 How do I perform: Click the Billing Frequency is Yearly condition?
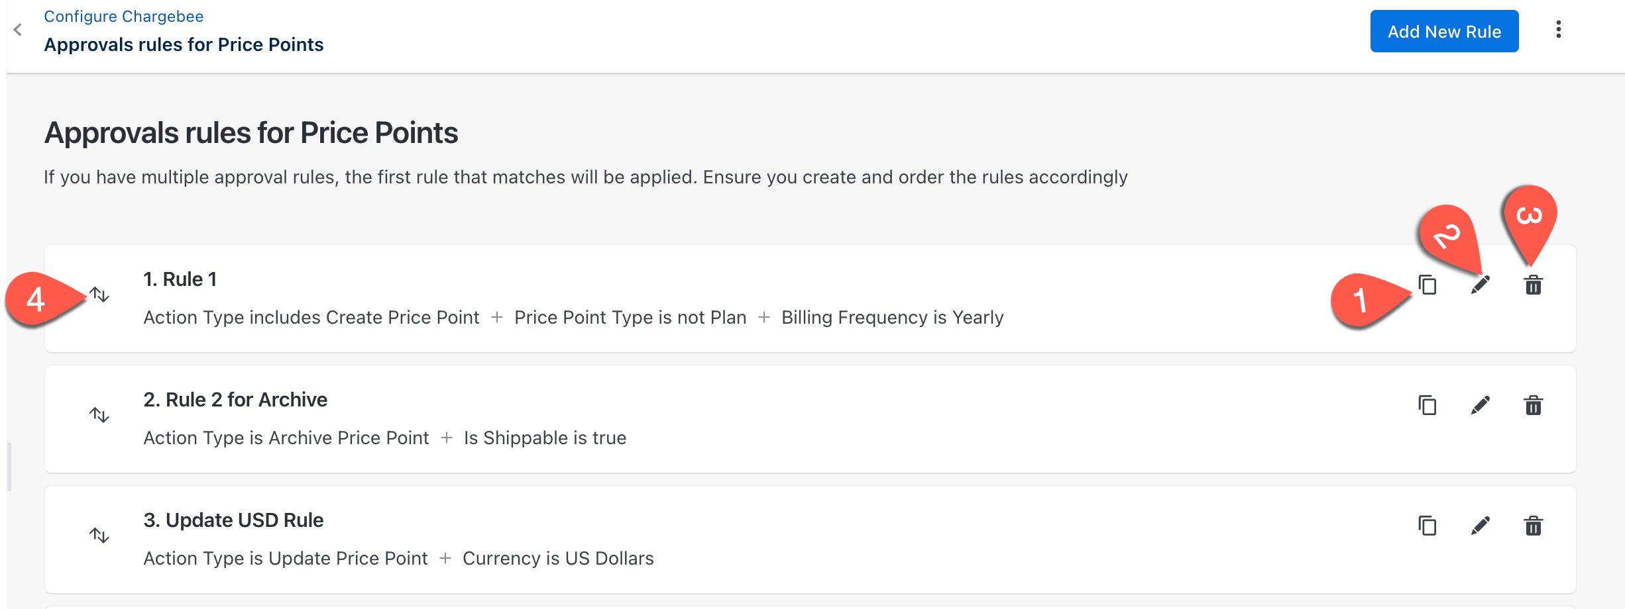tap(892, 318)
